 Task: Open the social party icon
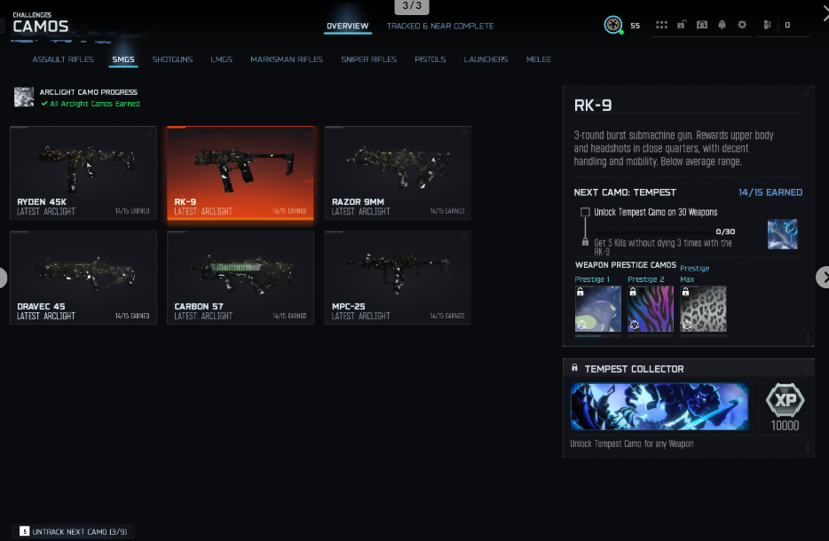(769, 25)
